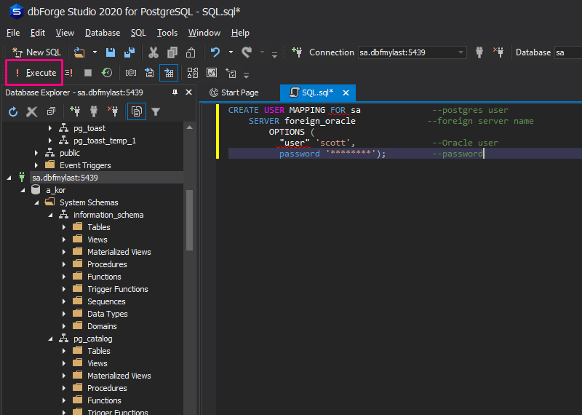Collapse the System Schemas folder
The height and width of the screenshot is (415, 582).
(36, 203)
